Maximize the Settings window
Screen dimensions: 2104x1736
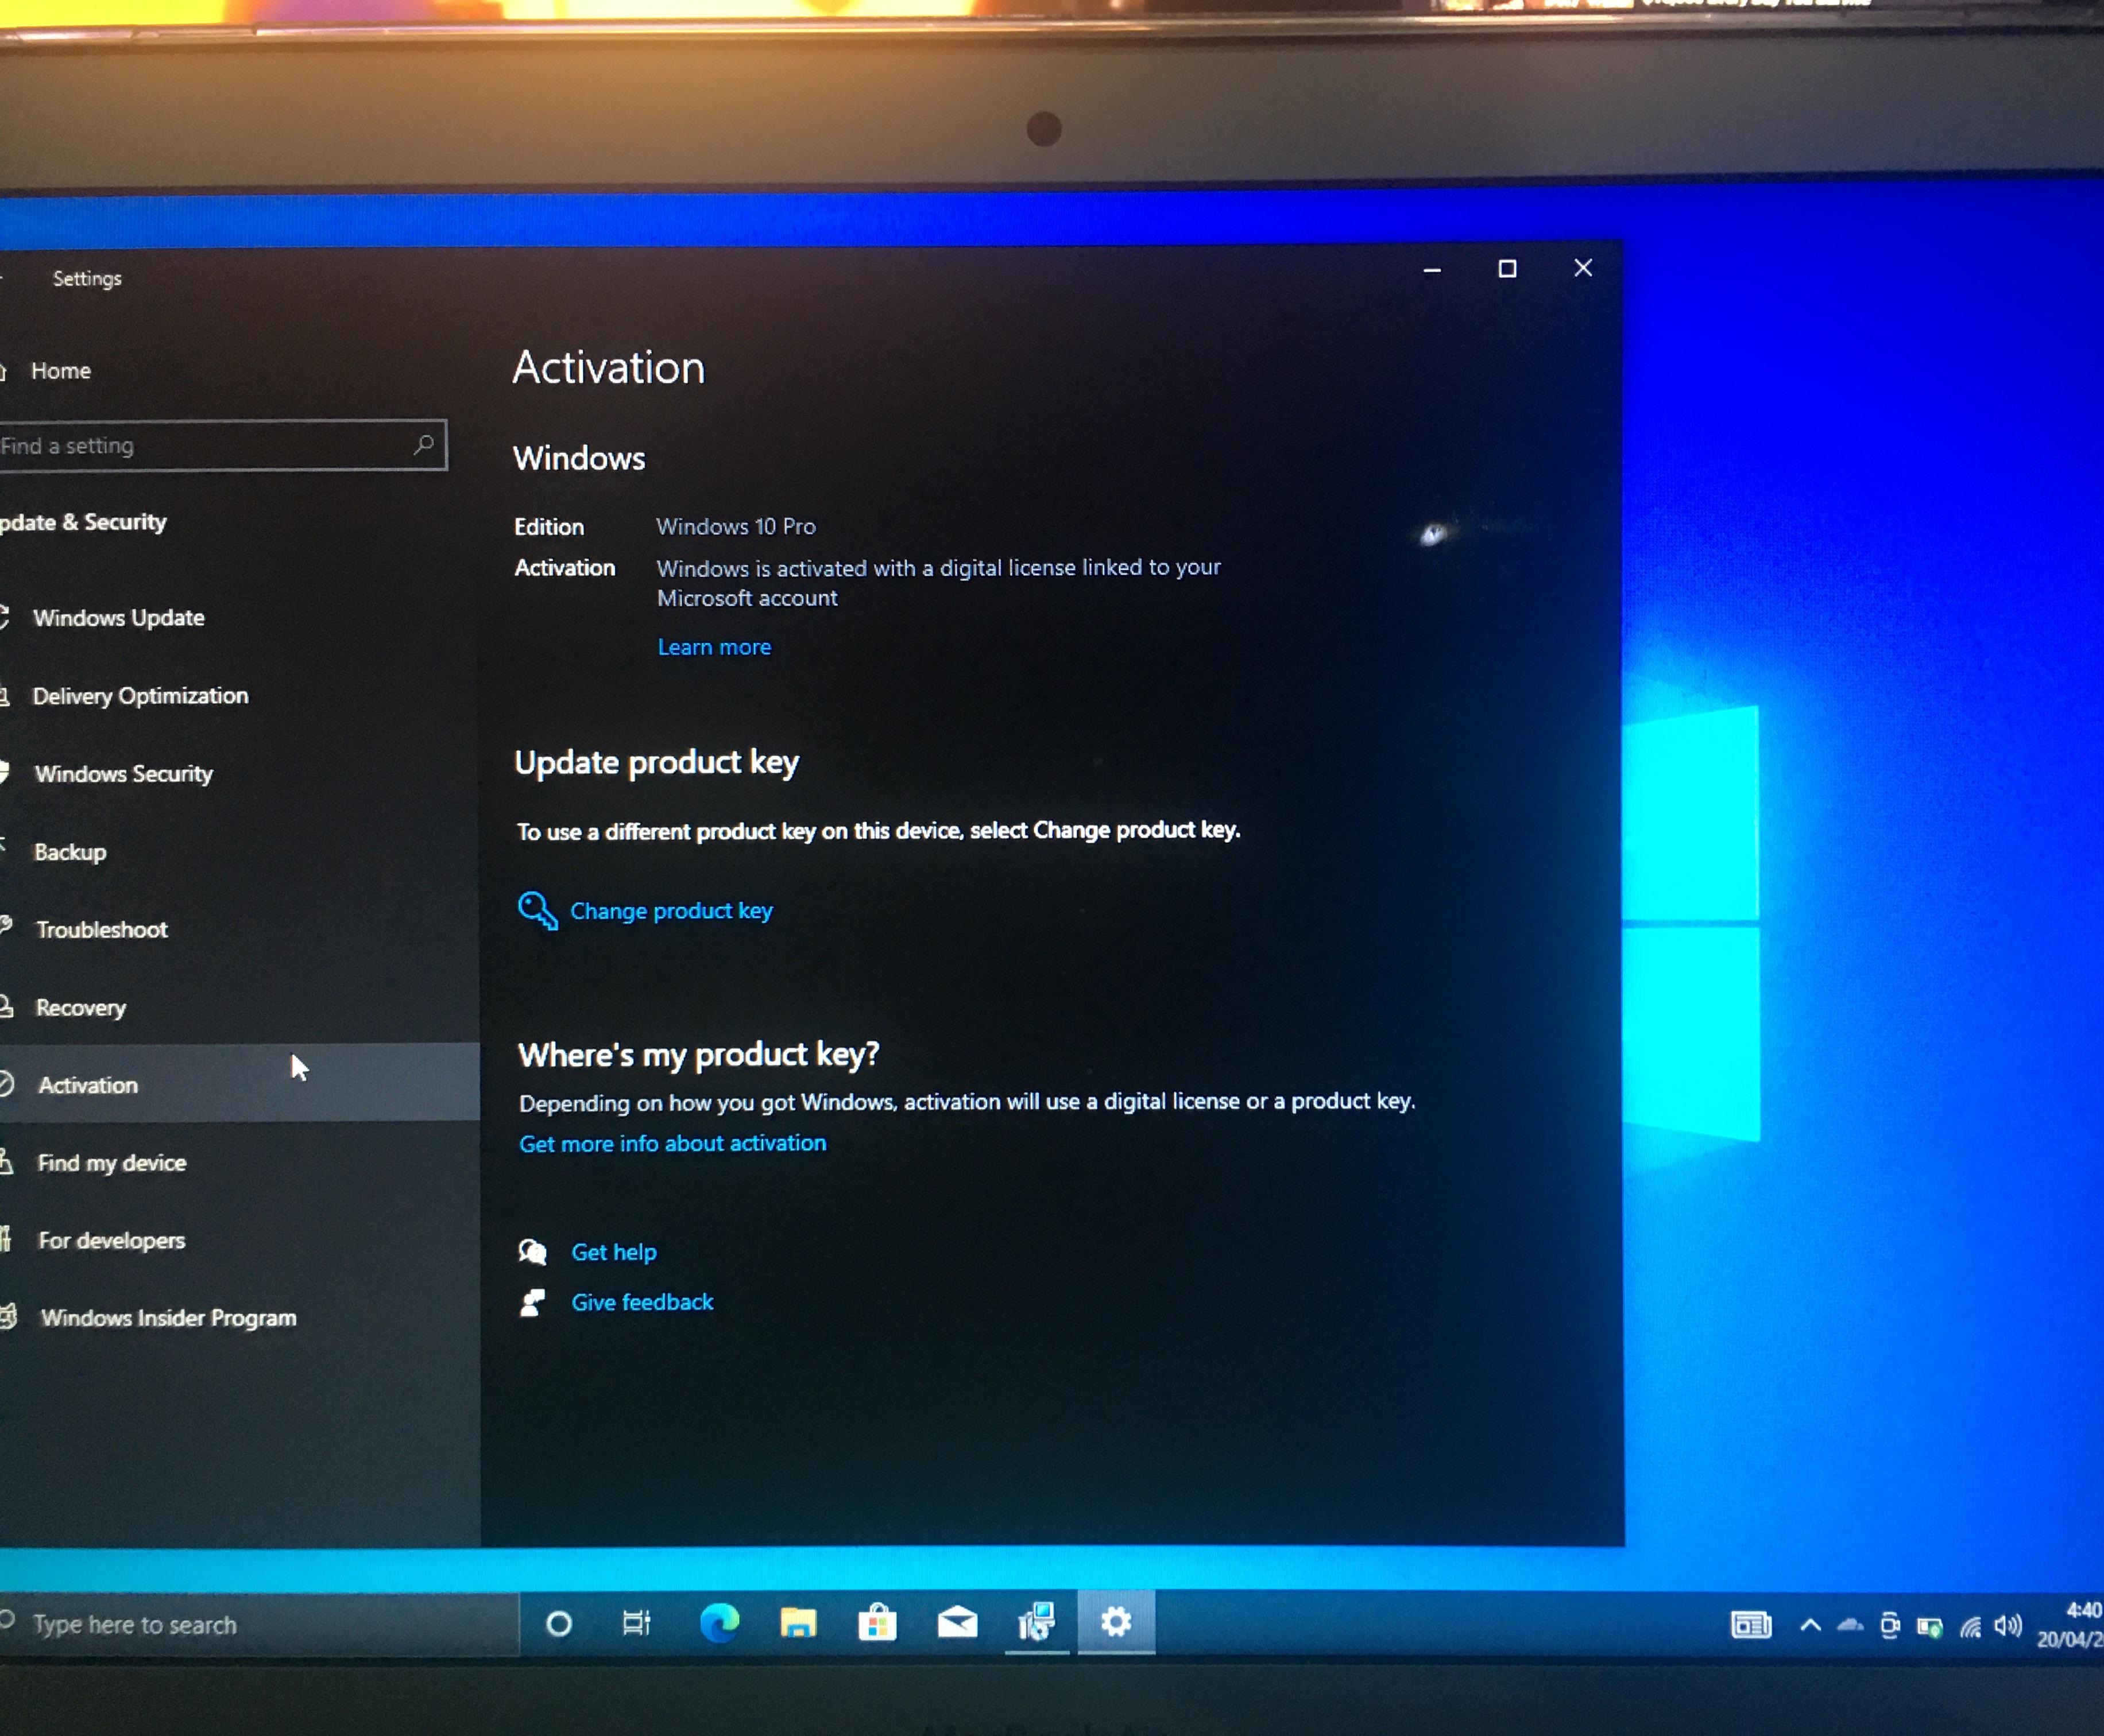(x=1507, y=269)
